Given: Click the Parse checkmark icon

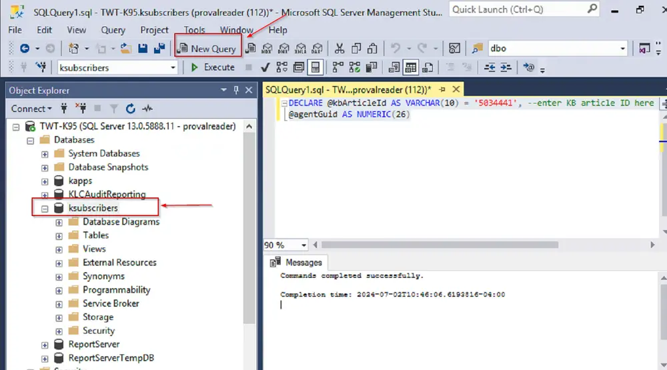Looking at the screenshot, I should (x=265, y=67).
